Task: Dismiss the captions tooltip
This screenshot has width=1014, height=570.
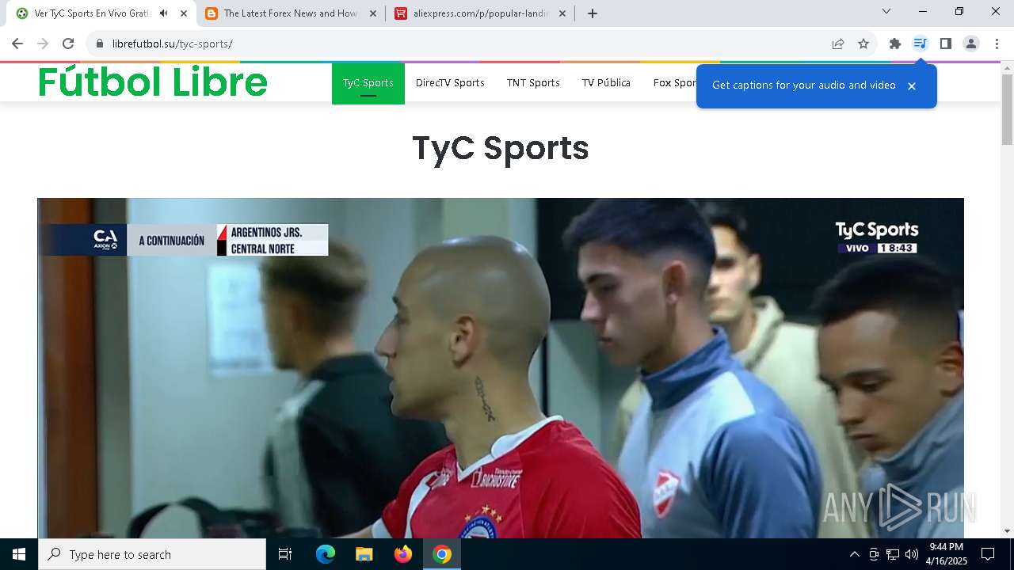Action: [x=912, y=86]
